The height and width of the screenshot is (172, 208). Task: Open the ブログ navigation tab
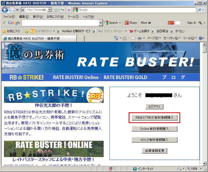175,77
